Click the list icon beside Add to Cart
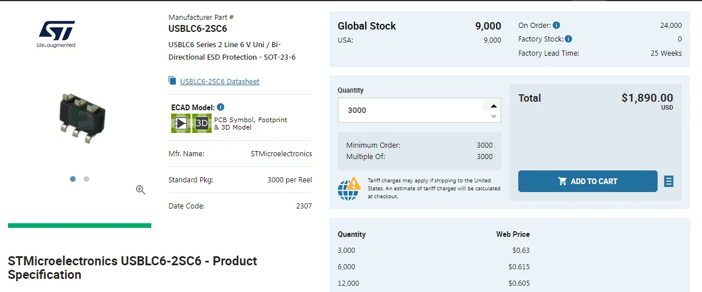This screenshot has height=292, width=702. click(669, 181)
